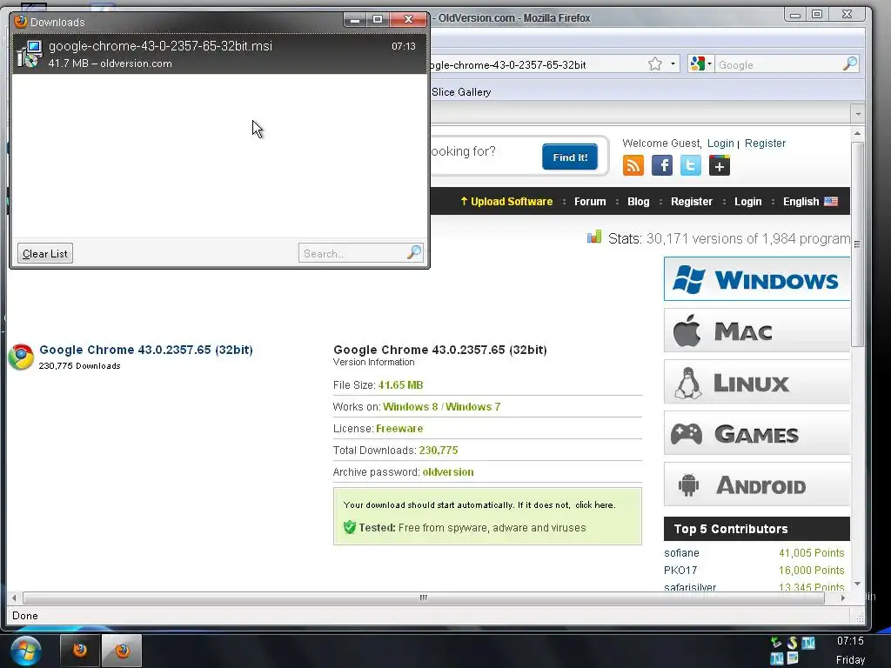Image resolution: width=891 pixels, height=668 pixels.
Task: Click the 'oldversion' archive password text
Action: [448, 472]
